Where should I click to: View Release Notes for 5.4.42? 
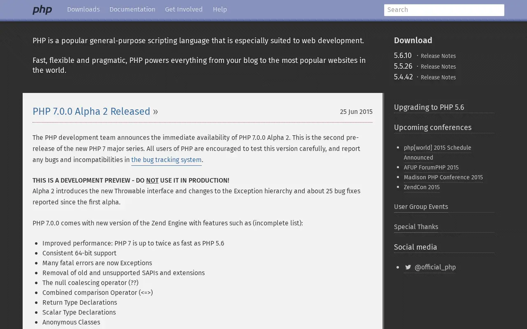click(x=438, y=77)
